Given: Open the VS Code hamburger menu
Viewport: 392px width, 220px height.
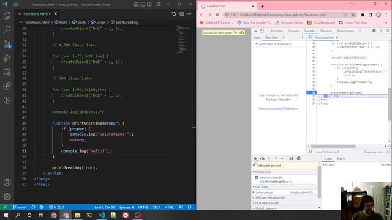Looking at the screenshot, I should coord(16,4).
